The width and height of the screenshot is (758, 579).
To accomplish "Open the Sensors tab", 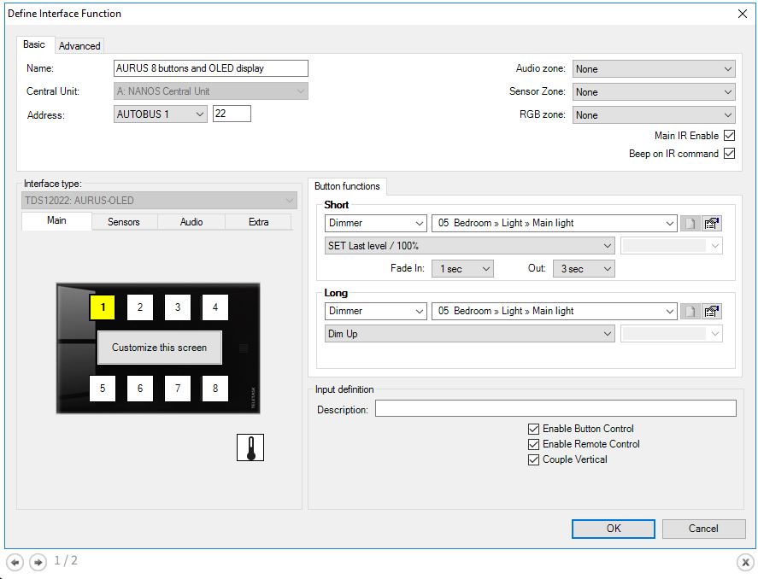I will pyautogui.click(x=124, y=222).
